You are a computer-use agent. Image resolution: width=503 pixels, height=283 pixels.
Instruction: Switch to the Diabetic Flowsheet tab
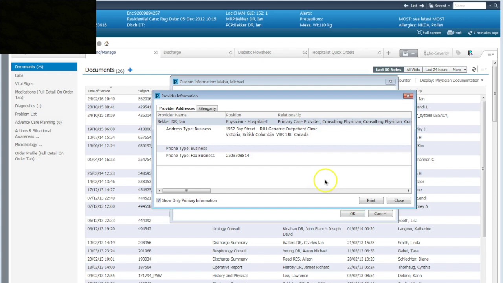tap(254, 52)
